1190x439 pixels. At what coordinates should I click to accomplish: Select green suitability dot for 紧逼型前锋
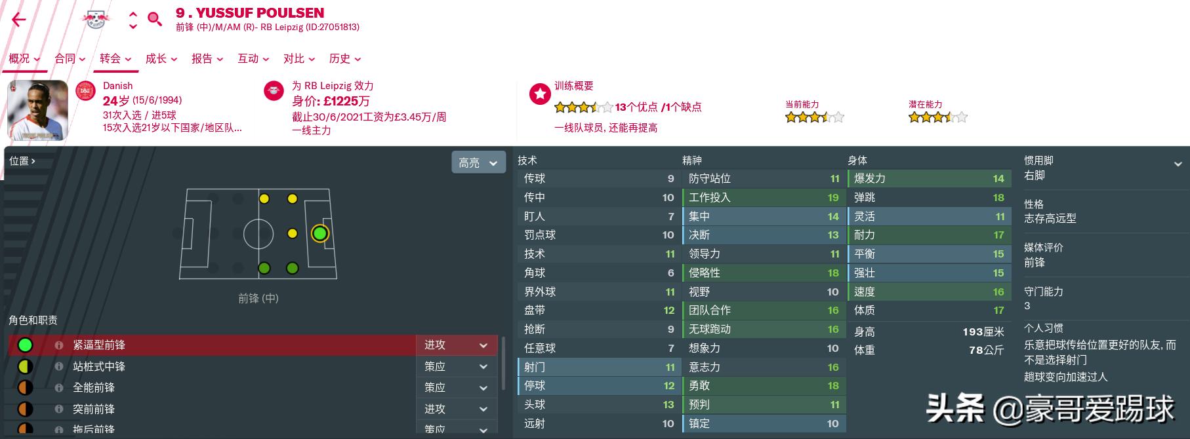(x=25, y=345)
